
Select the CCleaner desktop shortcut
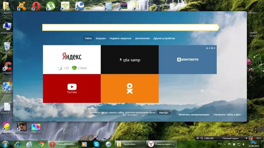(x=7, y=68)
